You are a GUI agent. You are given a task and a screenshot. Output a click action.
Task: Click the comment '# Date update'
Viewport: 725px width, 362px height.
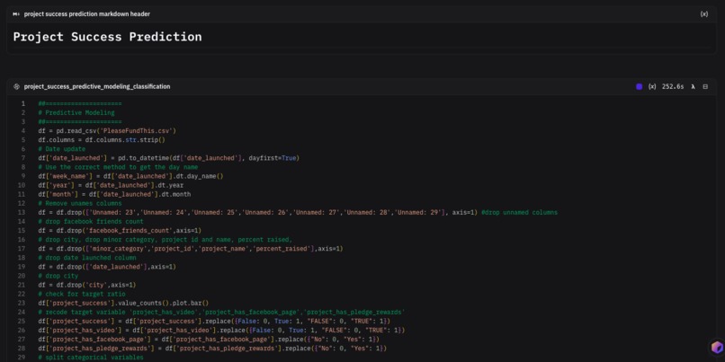(x=62, y=149)
